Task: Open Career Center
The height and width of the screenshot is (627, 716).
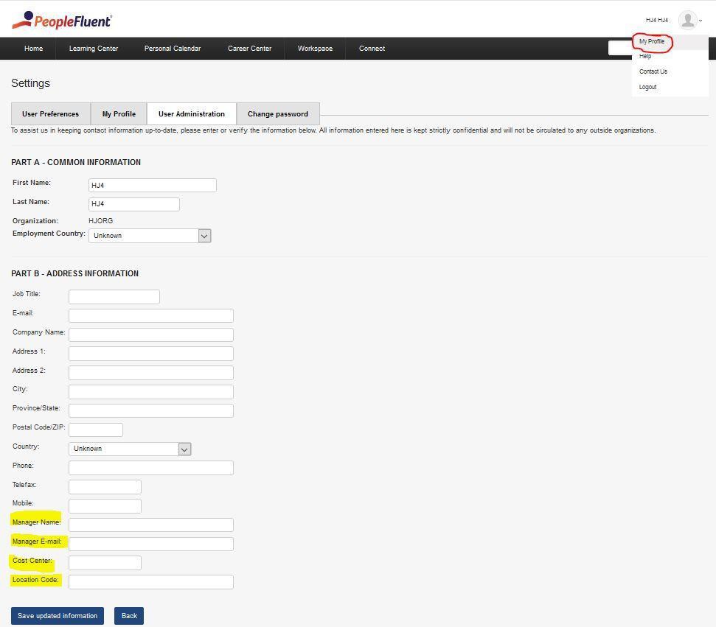Action: (x=250, y=49)
